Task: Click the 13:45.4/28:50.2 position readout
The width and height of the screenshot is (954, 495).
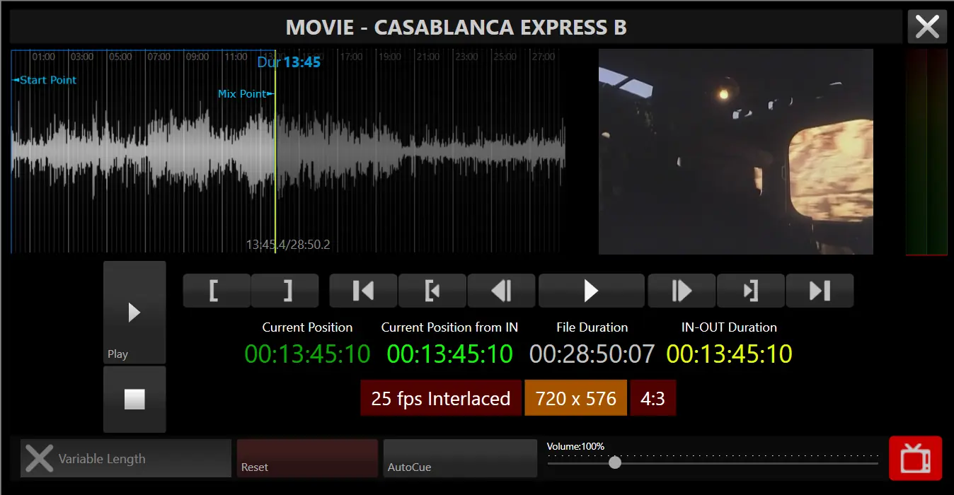Action: 288,245
